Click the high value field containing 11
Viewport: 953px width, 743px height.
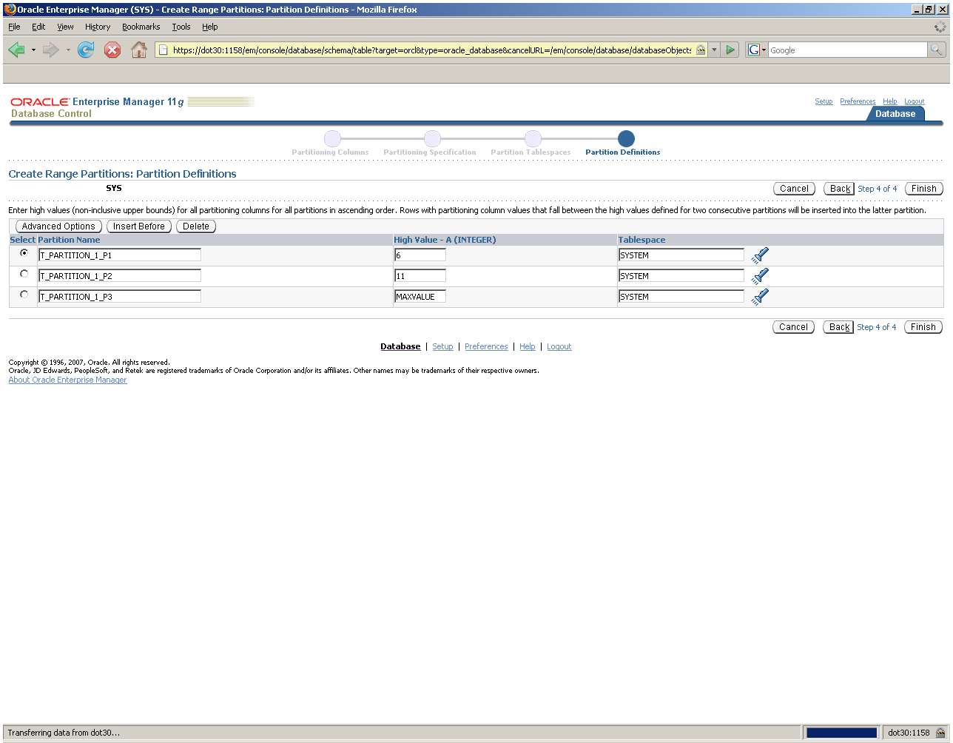(x=420, y=275)
